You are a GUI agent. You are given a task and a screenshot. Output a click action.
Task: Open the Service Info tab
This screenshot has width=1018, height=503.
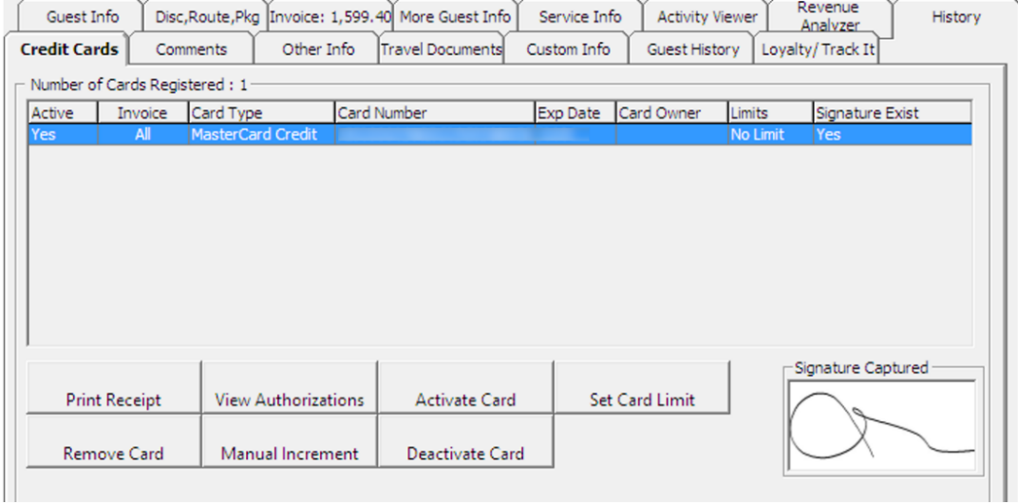click(580, 17)
